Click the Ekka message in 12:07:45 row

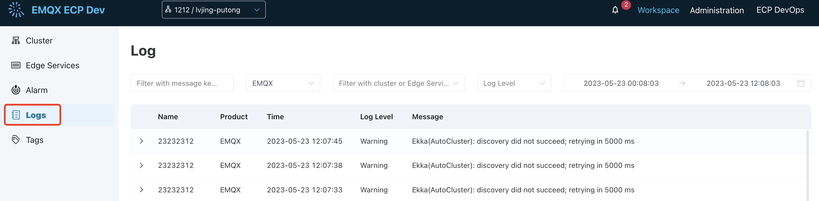(x=523, y=141)
